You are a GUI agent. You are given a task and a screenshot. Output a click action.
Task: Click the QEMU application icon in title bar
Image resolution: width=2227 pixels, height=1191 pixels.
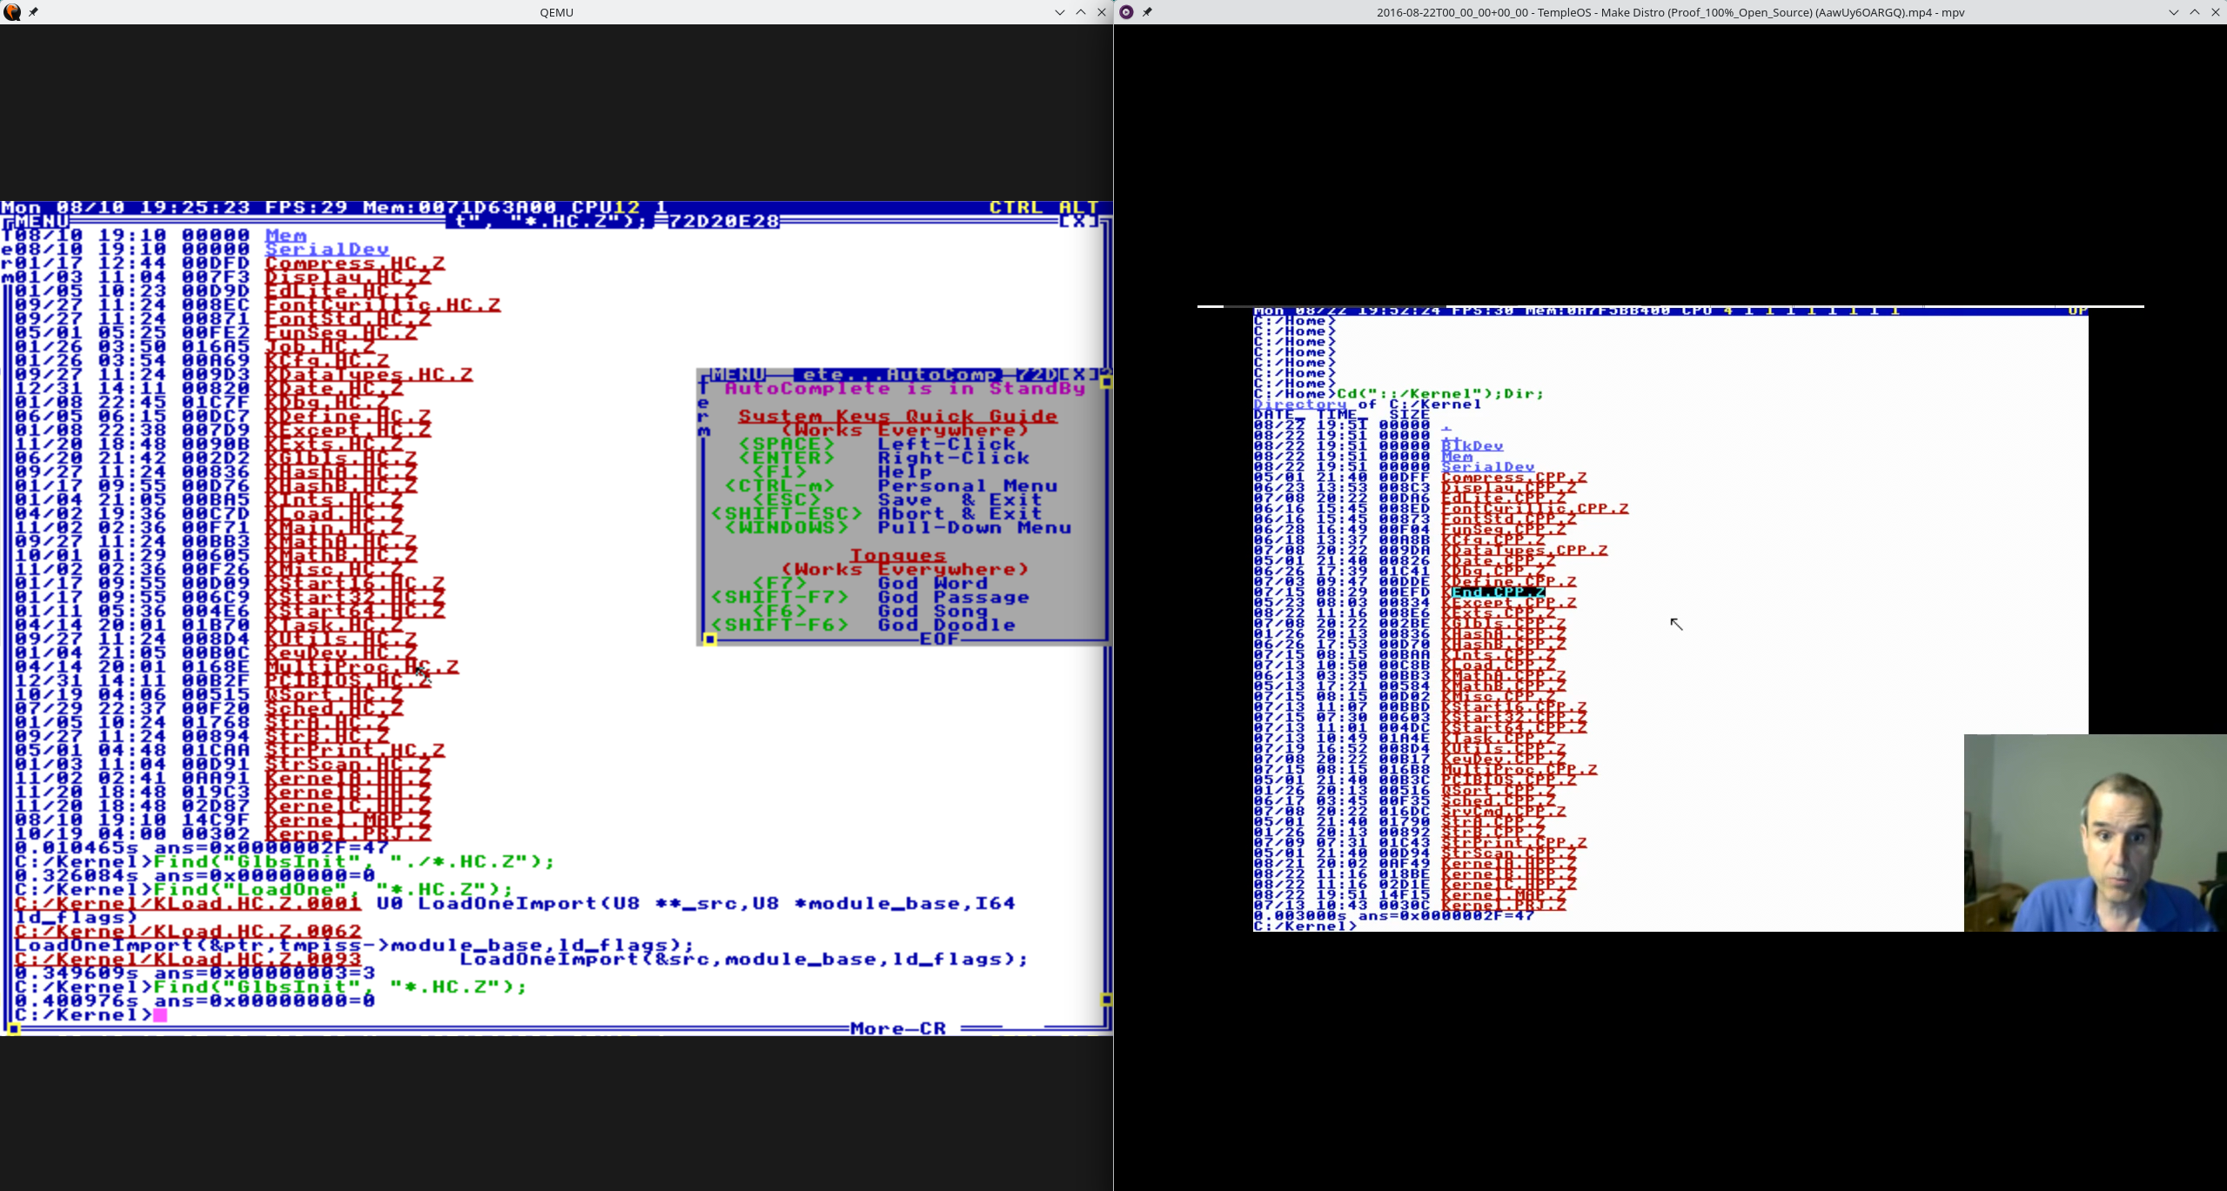(x=12, y=12)
